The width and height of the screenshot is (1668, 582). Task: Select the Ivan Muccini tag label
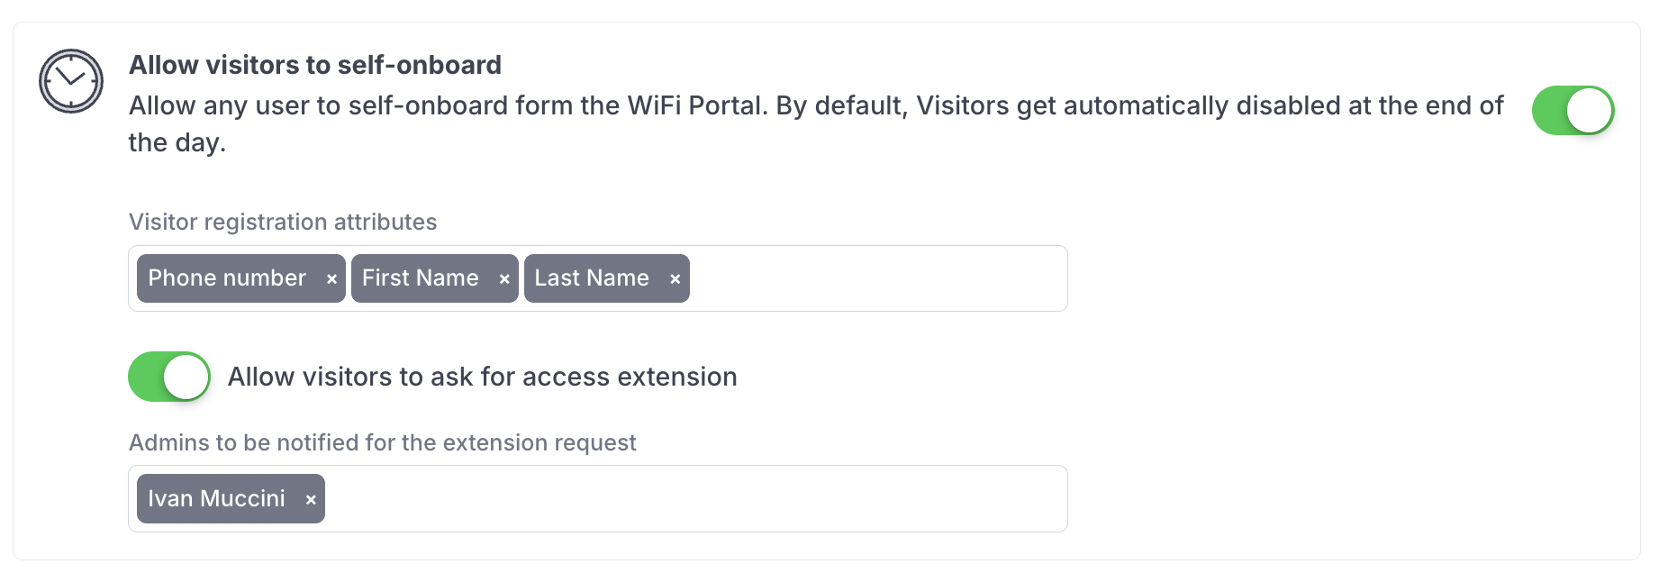(x=216, y=499)
